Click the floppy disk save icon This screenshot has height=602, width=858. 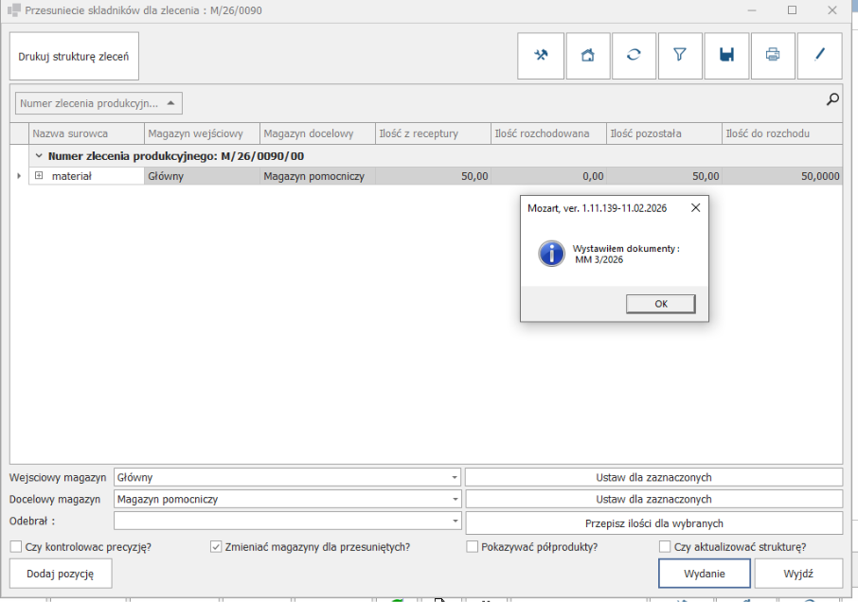(726, 56)
